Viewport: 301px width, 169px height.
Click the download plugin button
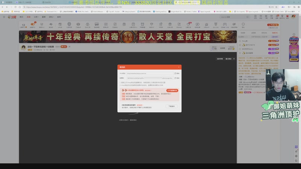click(172, 106)
